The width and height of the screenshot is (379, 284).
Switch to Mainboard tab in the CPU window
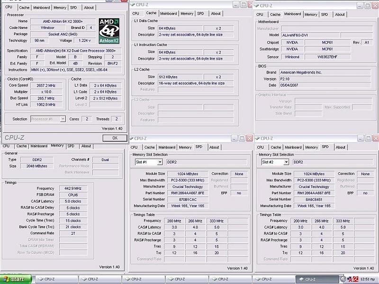click(x=42, y=8)
